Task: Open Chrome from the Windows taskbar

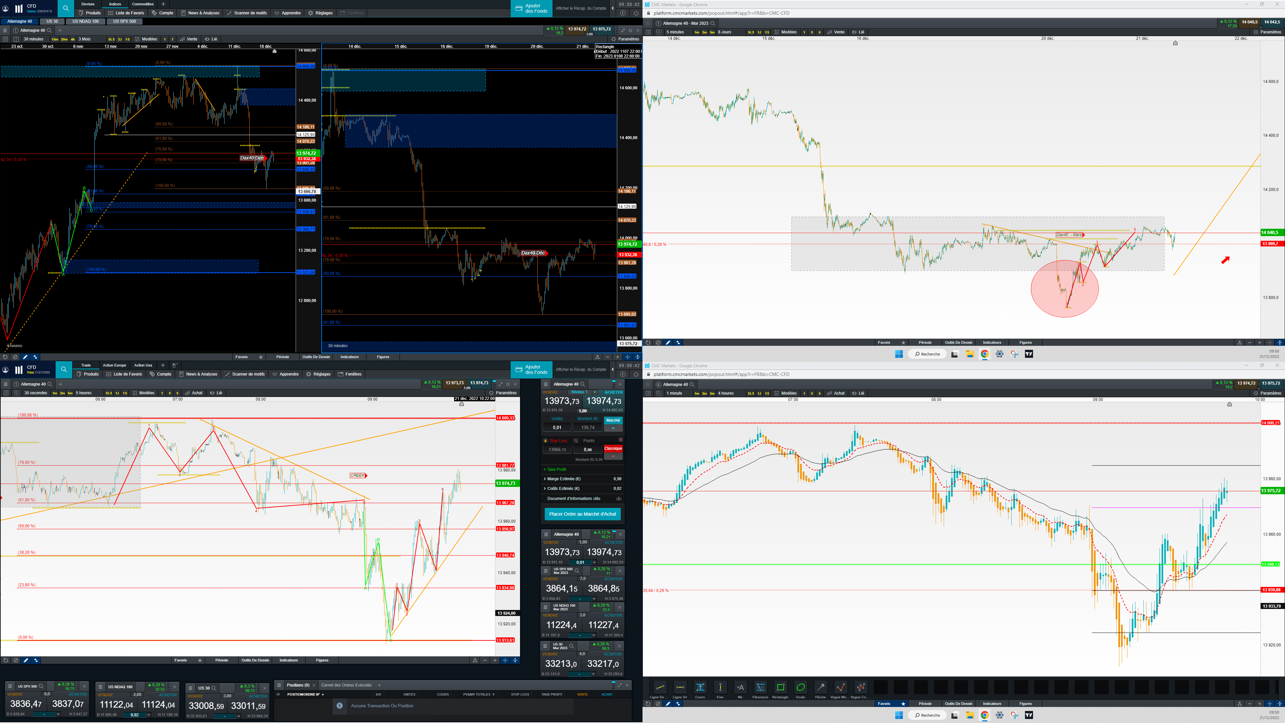Action: (984, 715)
